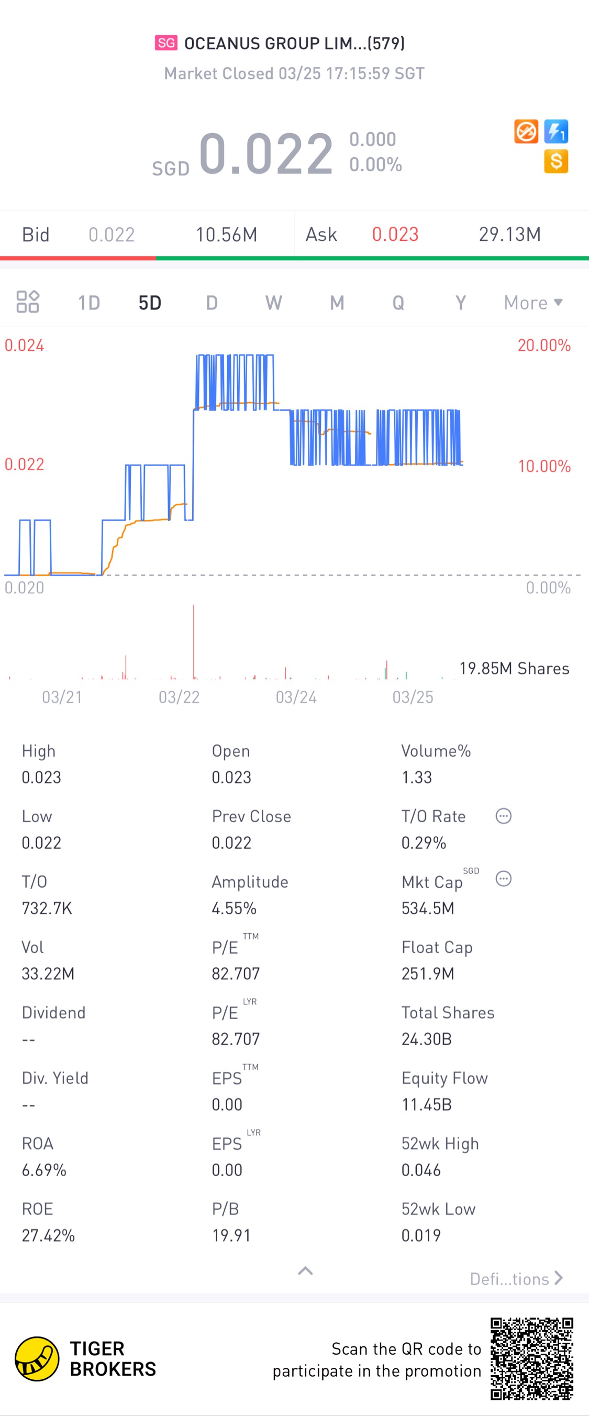This screenshot has height=1416, width=589.
Task: Show the yearly Y chart tab
Action: point(460,303)
